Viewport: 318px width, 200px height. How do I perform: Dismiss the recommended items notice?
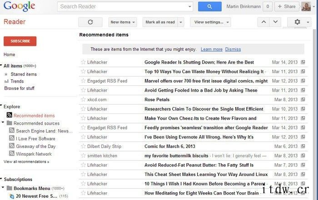[x=233, y=49]
